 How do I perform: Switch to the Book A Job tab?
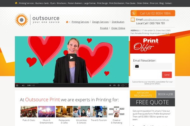click(x=166, y=94)
